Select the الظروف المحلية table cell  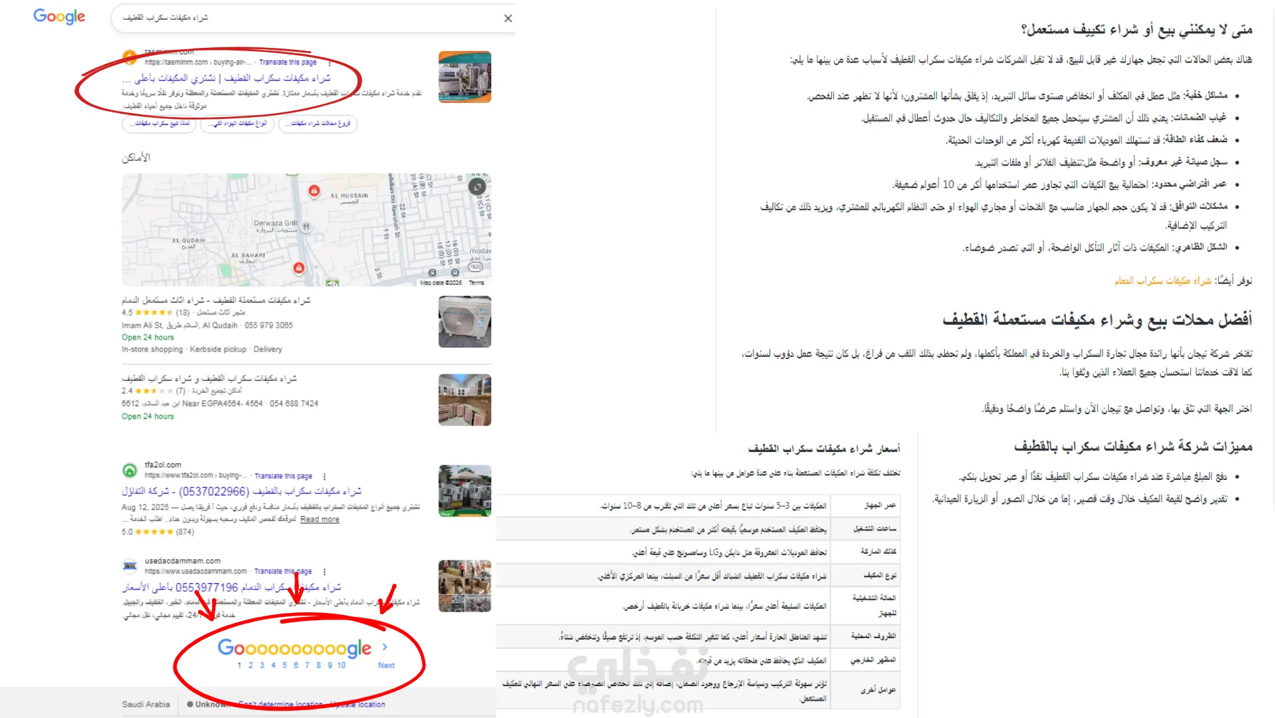coord(867,637)
